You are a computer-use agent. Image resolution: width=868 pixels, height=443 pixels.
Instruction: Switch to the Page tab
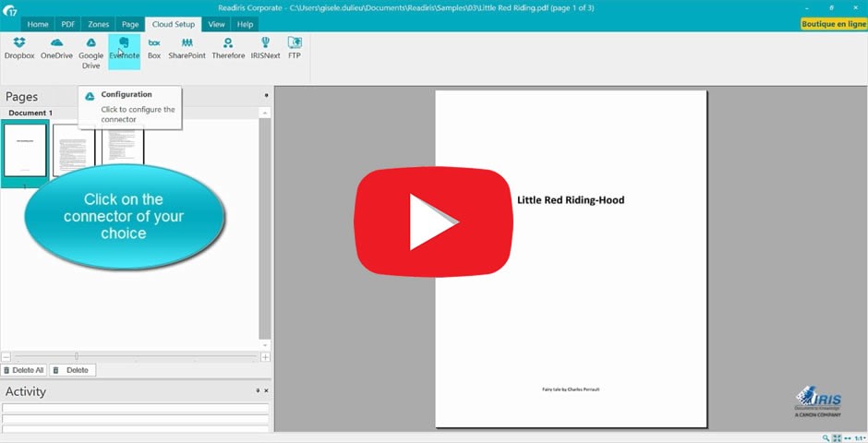[x=130, y=24]
